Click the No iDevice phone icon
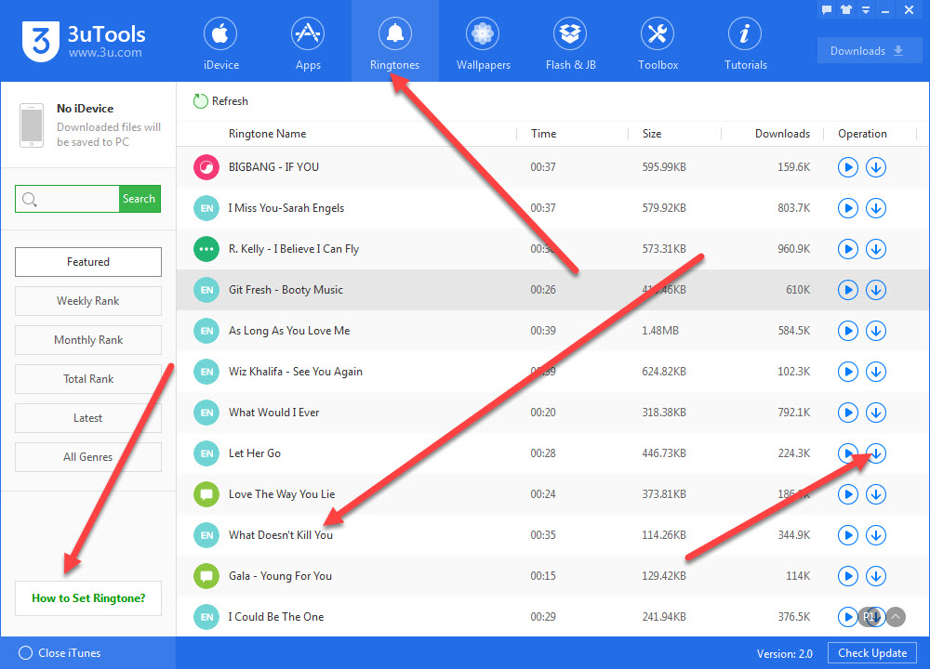930x669 pixels. (x=32, y=125)
